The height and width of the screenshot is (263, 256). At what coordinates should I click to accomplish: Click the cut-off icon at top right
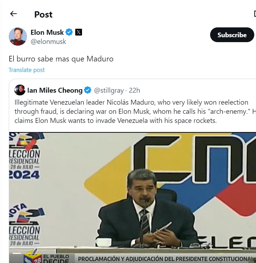tap(255, 14)
